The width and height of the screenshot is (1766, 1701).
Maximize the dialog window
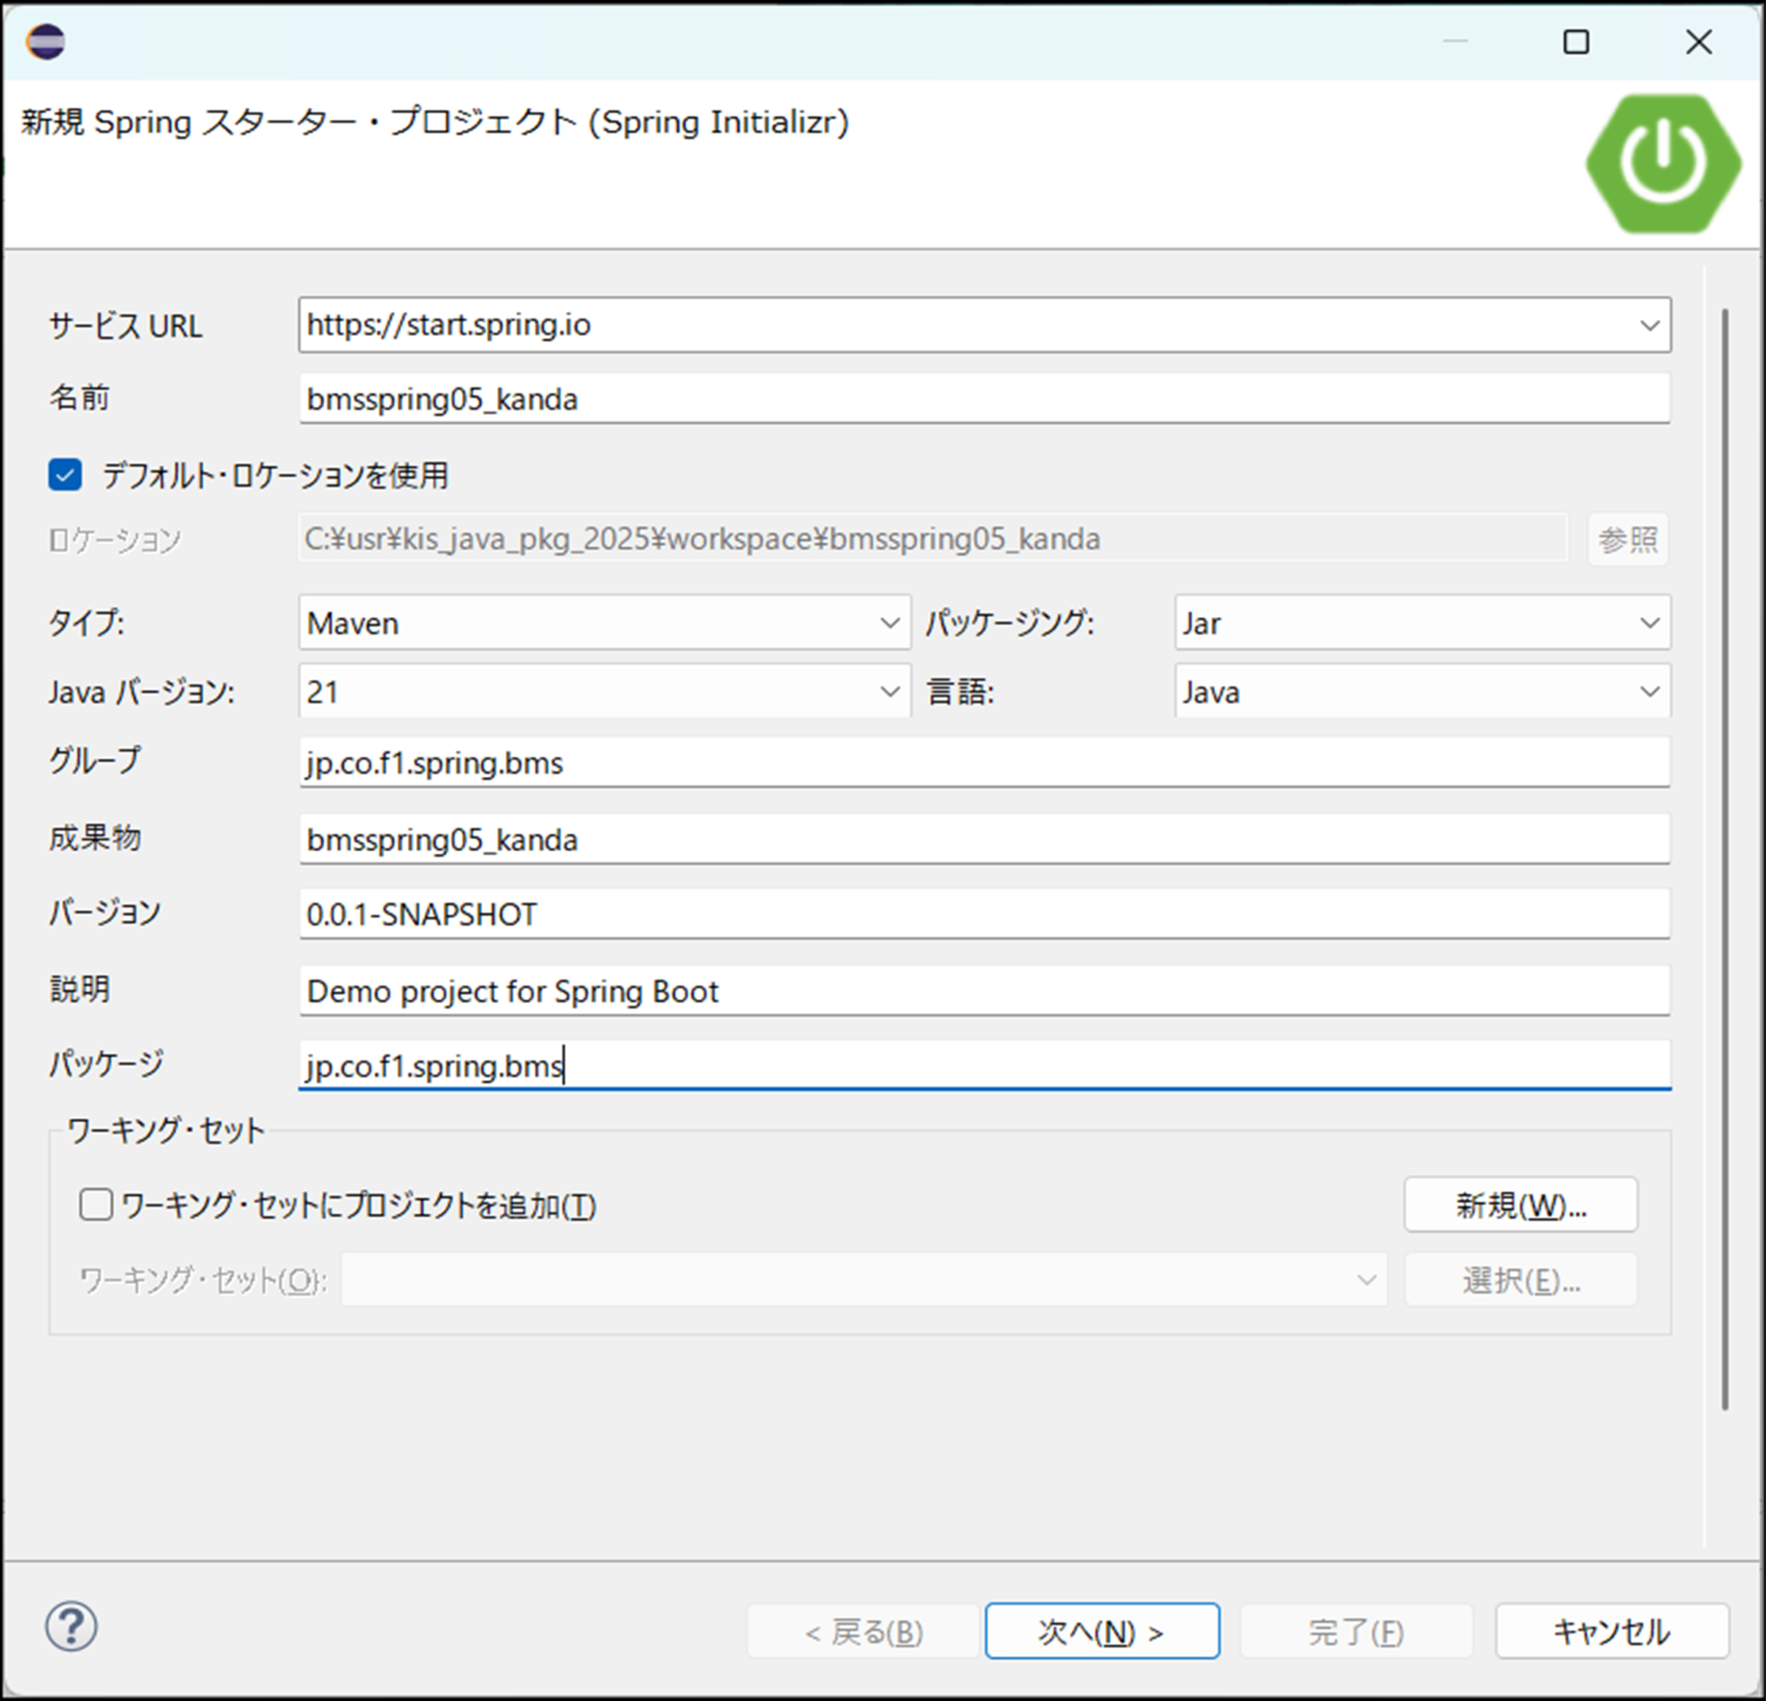(x=1576, y=42)
